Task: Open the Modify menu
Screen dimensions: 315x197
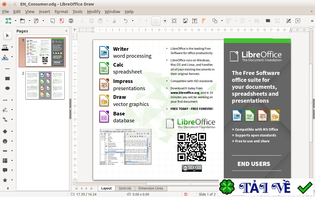Action: (93, 11)
